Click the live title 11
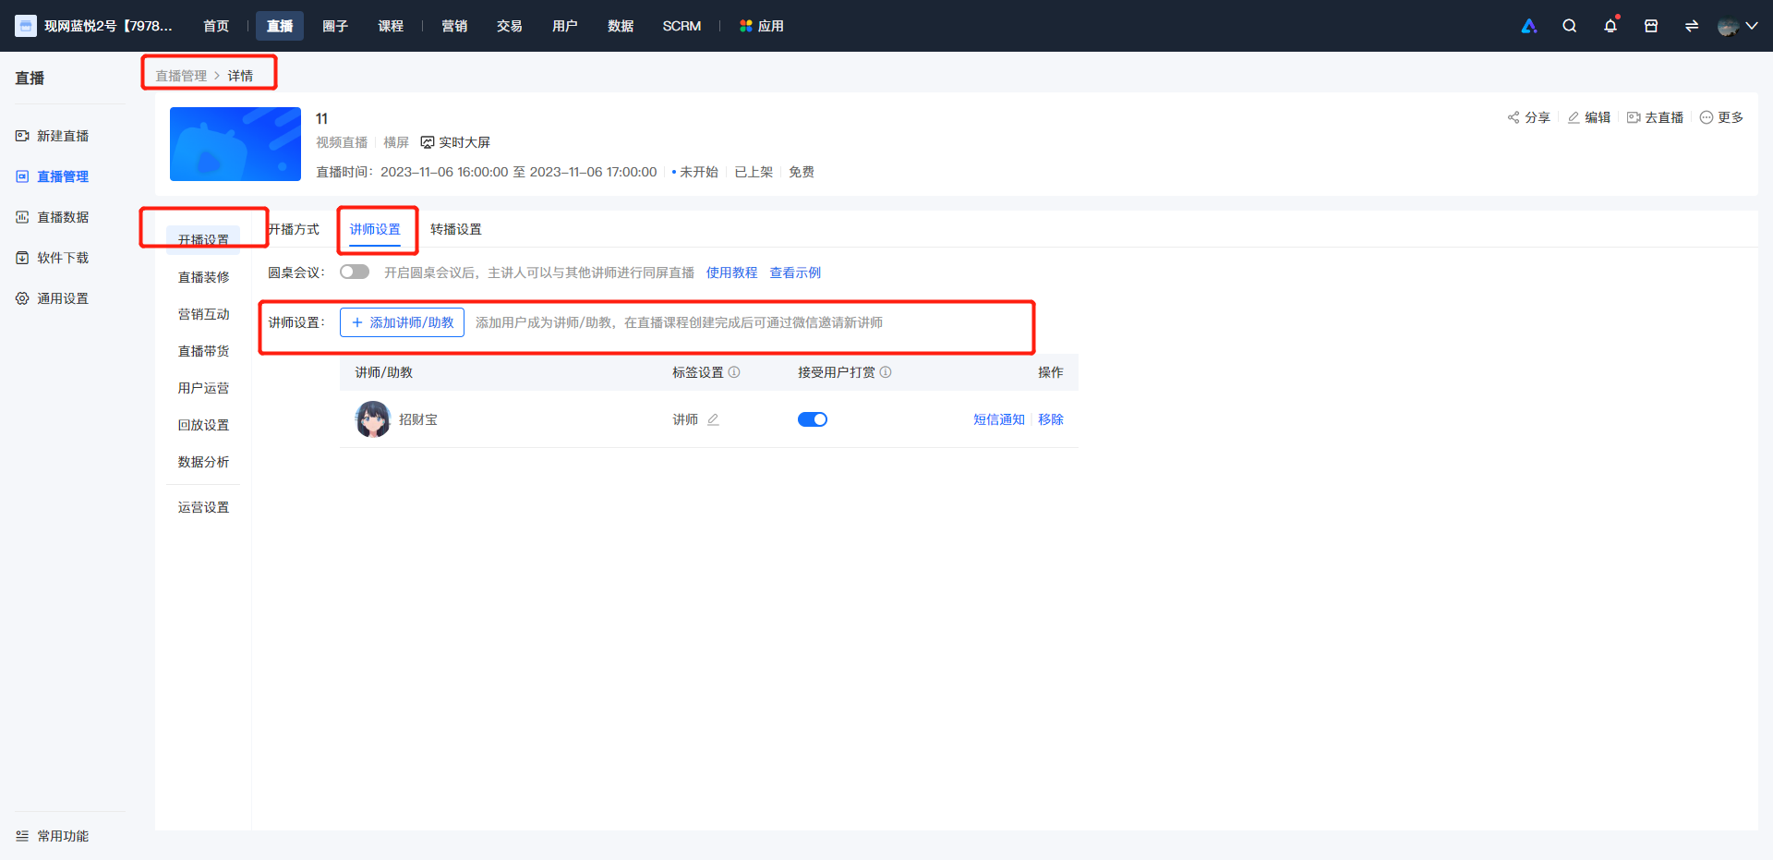Screen dimensions: 1773x860 click(x=321, y=118)
